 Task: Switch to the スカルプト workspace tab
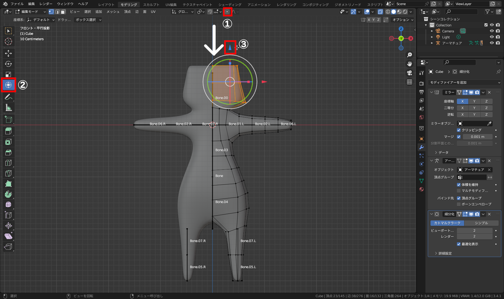coord(151,4)
